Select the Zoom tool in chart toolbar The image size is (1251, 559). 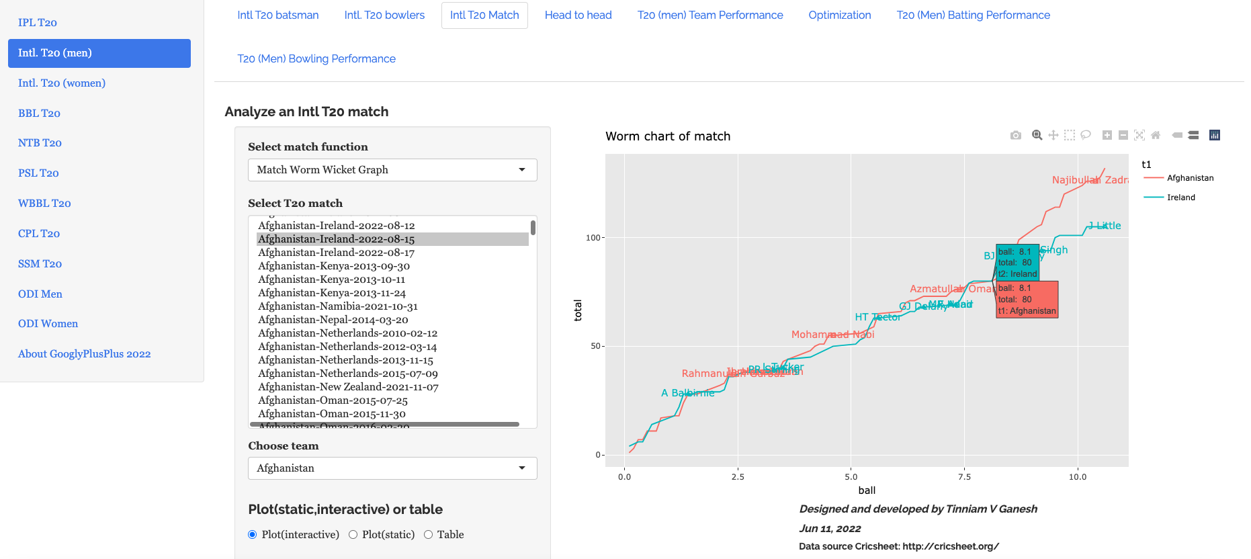1037,135
